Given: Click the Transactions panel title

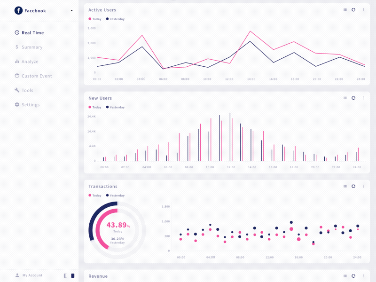Looking at the screenshot, I should tap(102, 186).
